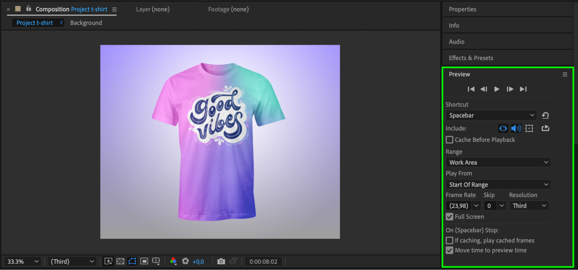Open the Preview panel menu
This screenshot has width=578, height=270.
(x=565, y=75)
